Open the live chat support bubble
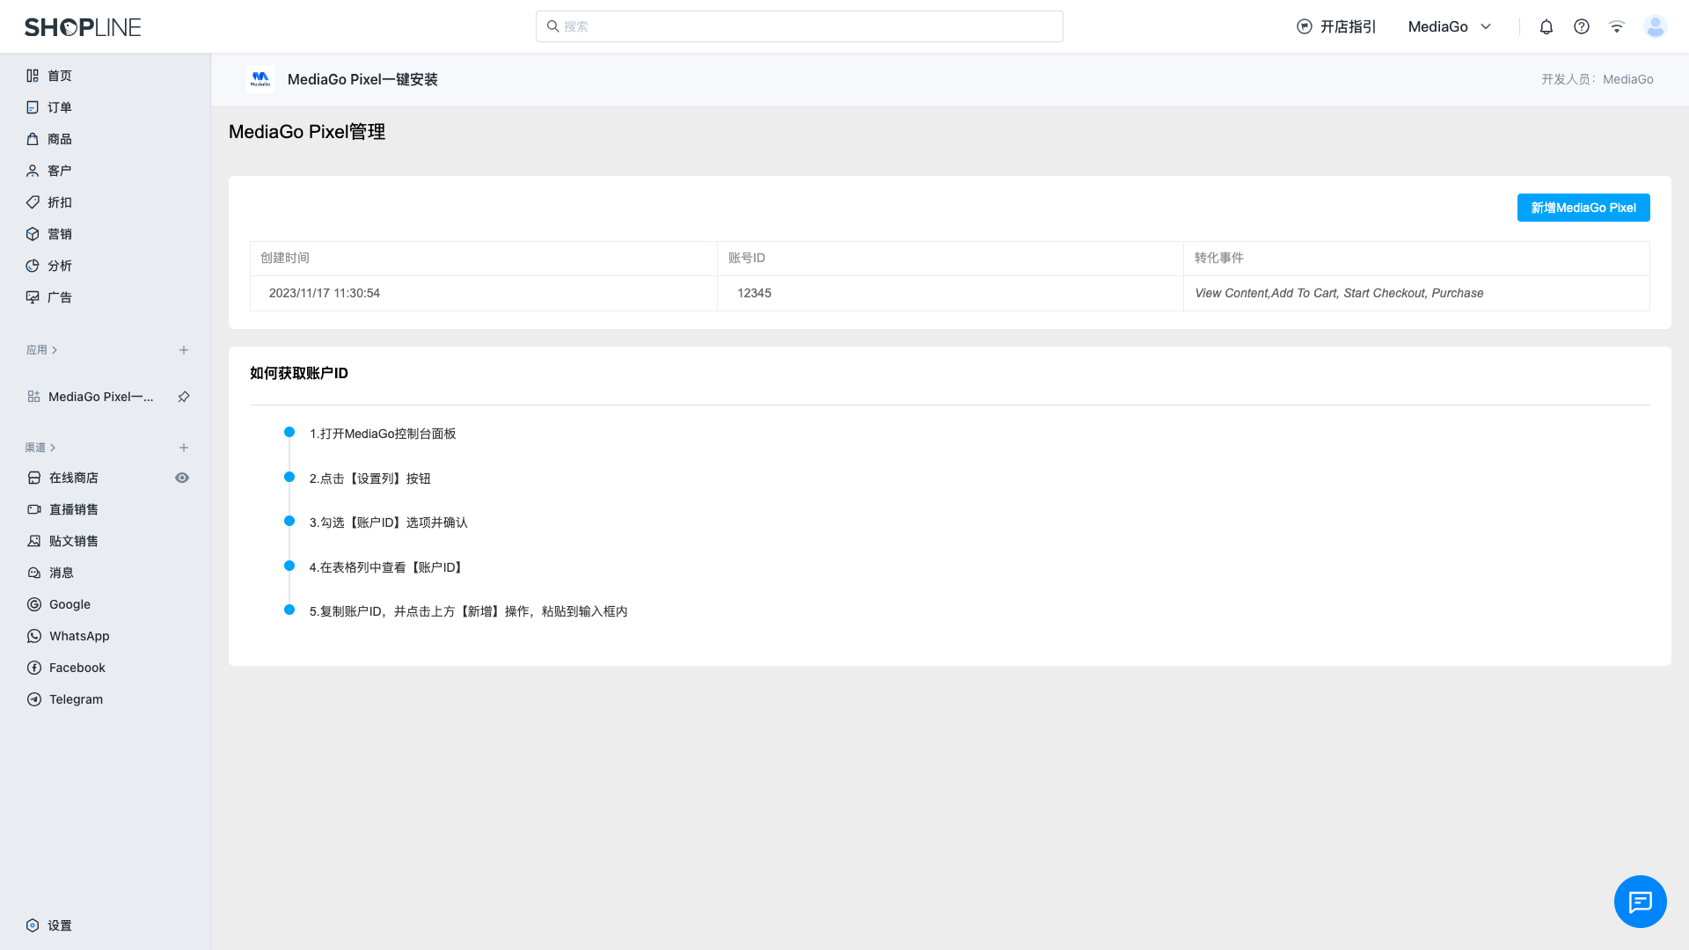This screenshot has width=1689, height=950. (x=1640, y=902)
